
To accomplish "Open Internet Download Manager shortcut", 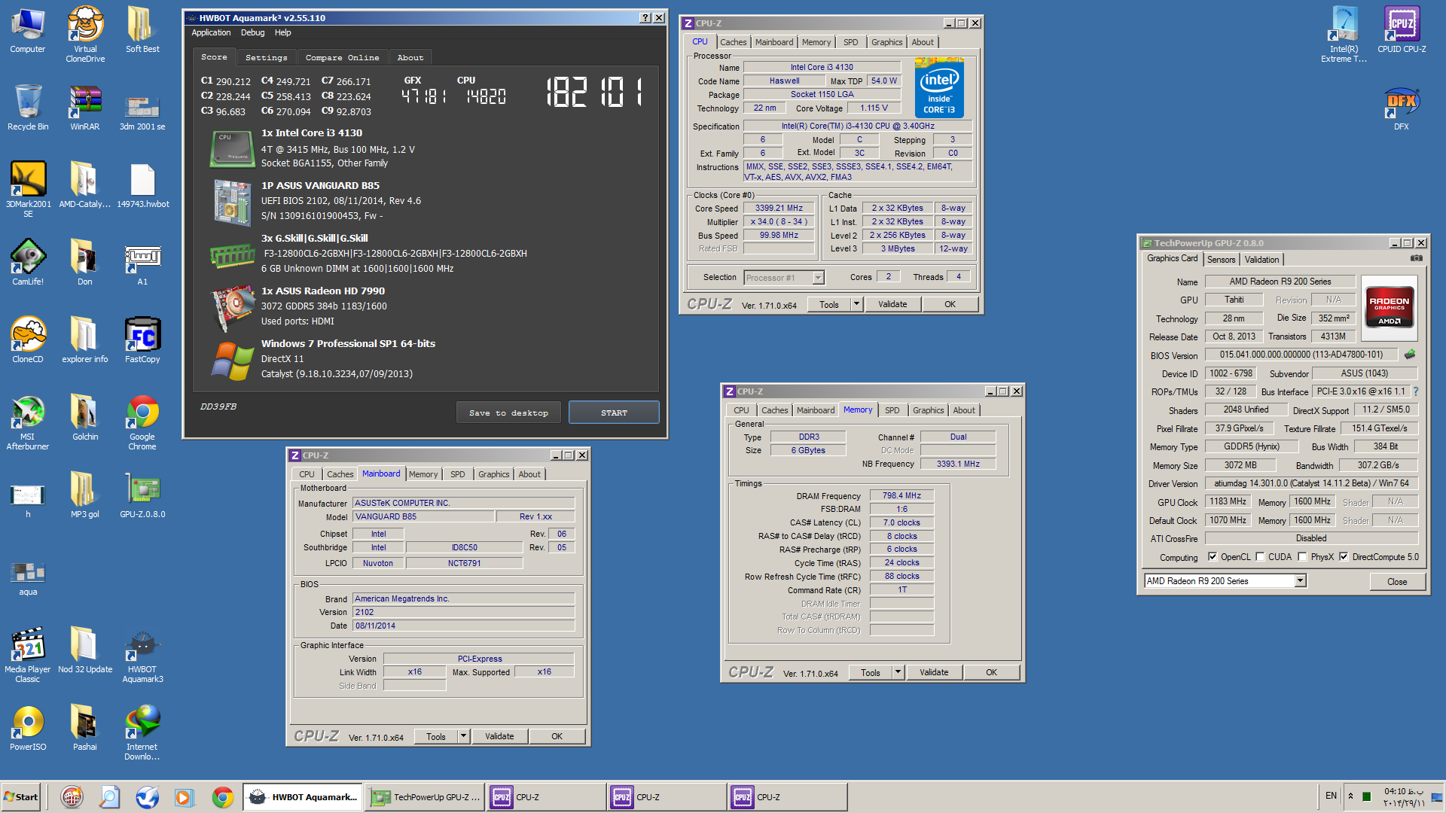I will (142, 732).
